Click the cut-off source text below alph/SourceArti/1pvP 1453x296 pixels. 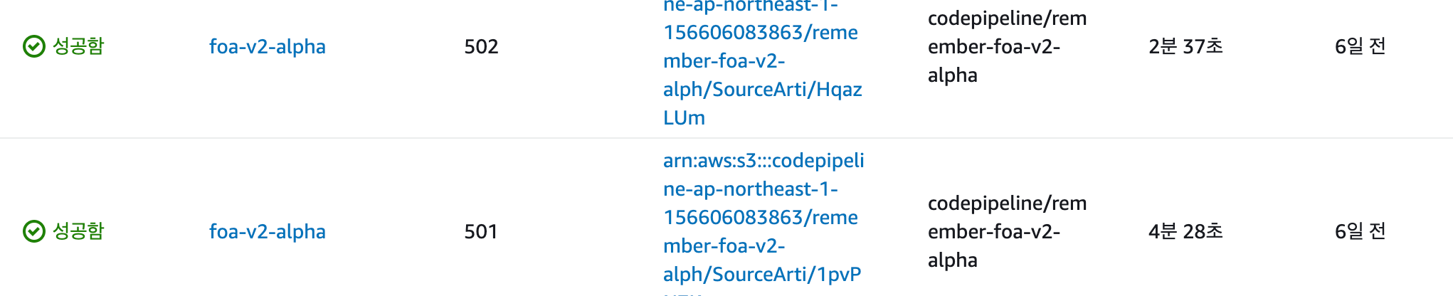pos(683,293)
